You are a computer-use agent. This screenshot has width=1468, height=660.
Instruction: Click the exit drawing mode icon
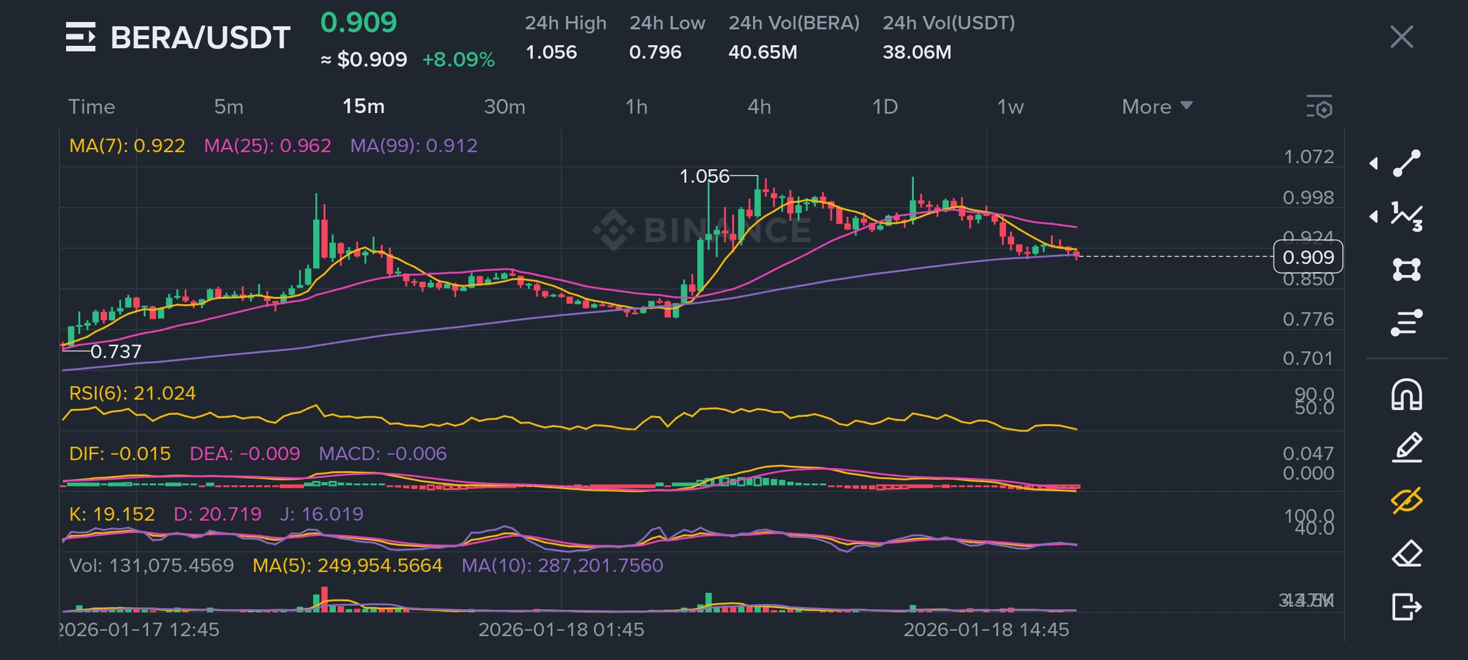(1406, 607)
